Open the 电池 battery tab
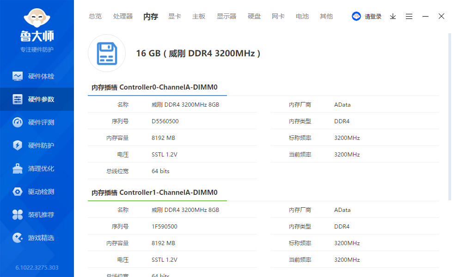The height and width of the screenshot is (277, 453). click(x=302, y=16)
